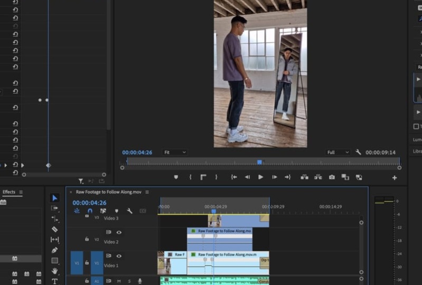Screen dimensions: 422x285
Task: Select the Ripple Edit tool
Action: pyautogui.click(x=54, y=219)
